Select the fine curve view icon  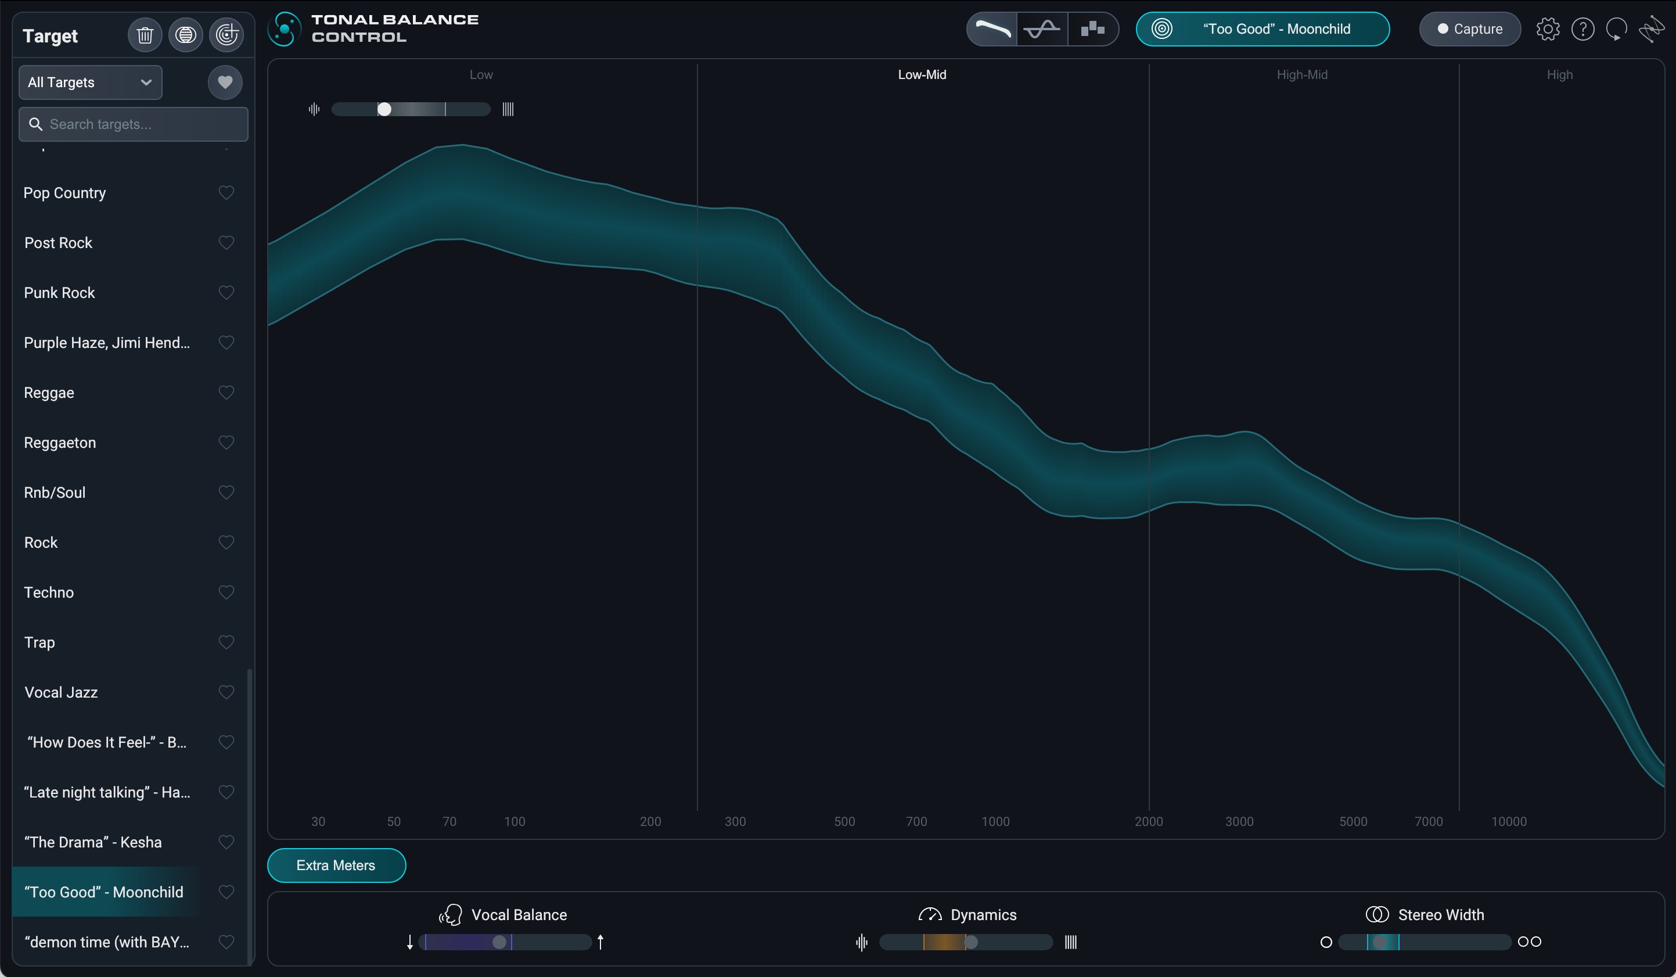coord(1042,29)
